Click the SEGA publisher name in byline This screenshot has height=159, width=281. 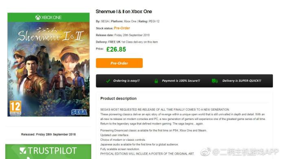click(x=105, y=21)
